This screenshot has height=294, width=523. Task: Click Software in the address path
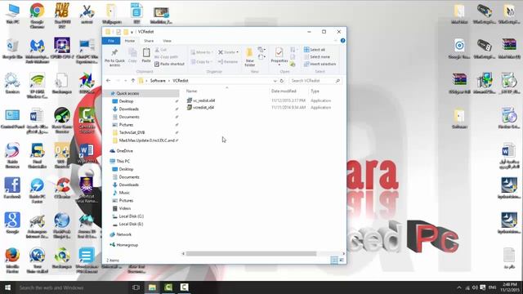[x=158, y=81]
